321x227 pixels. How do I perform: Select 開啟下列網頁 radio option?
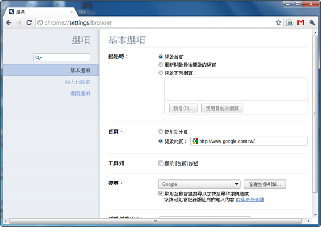pos(160,73)
